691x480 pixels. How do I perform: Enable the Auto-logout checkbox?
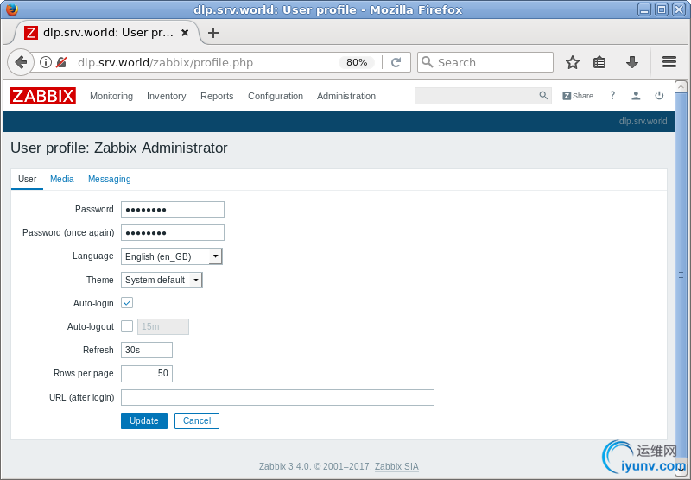click(127, 325)
